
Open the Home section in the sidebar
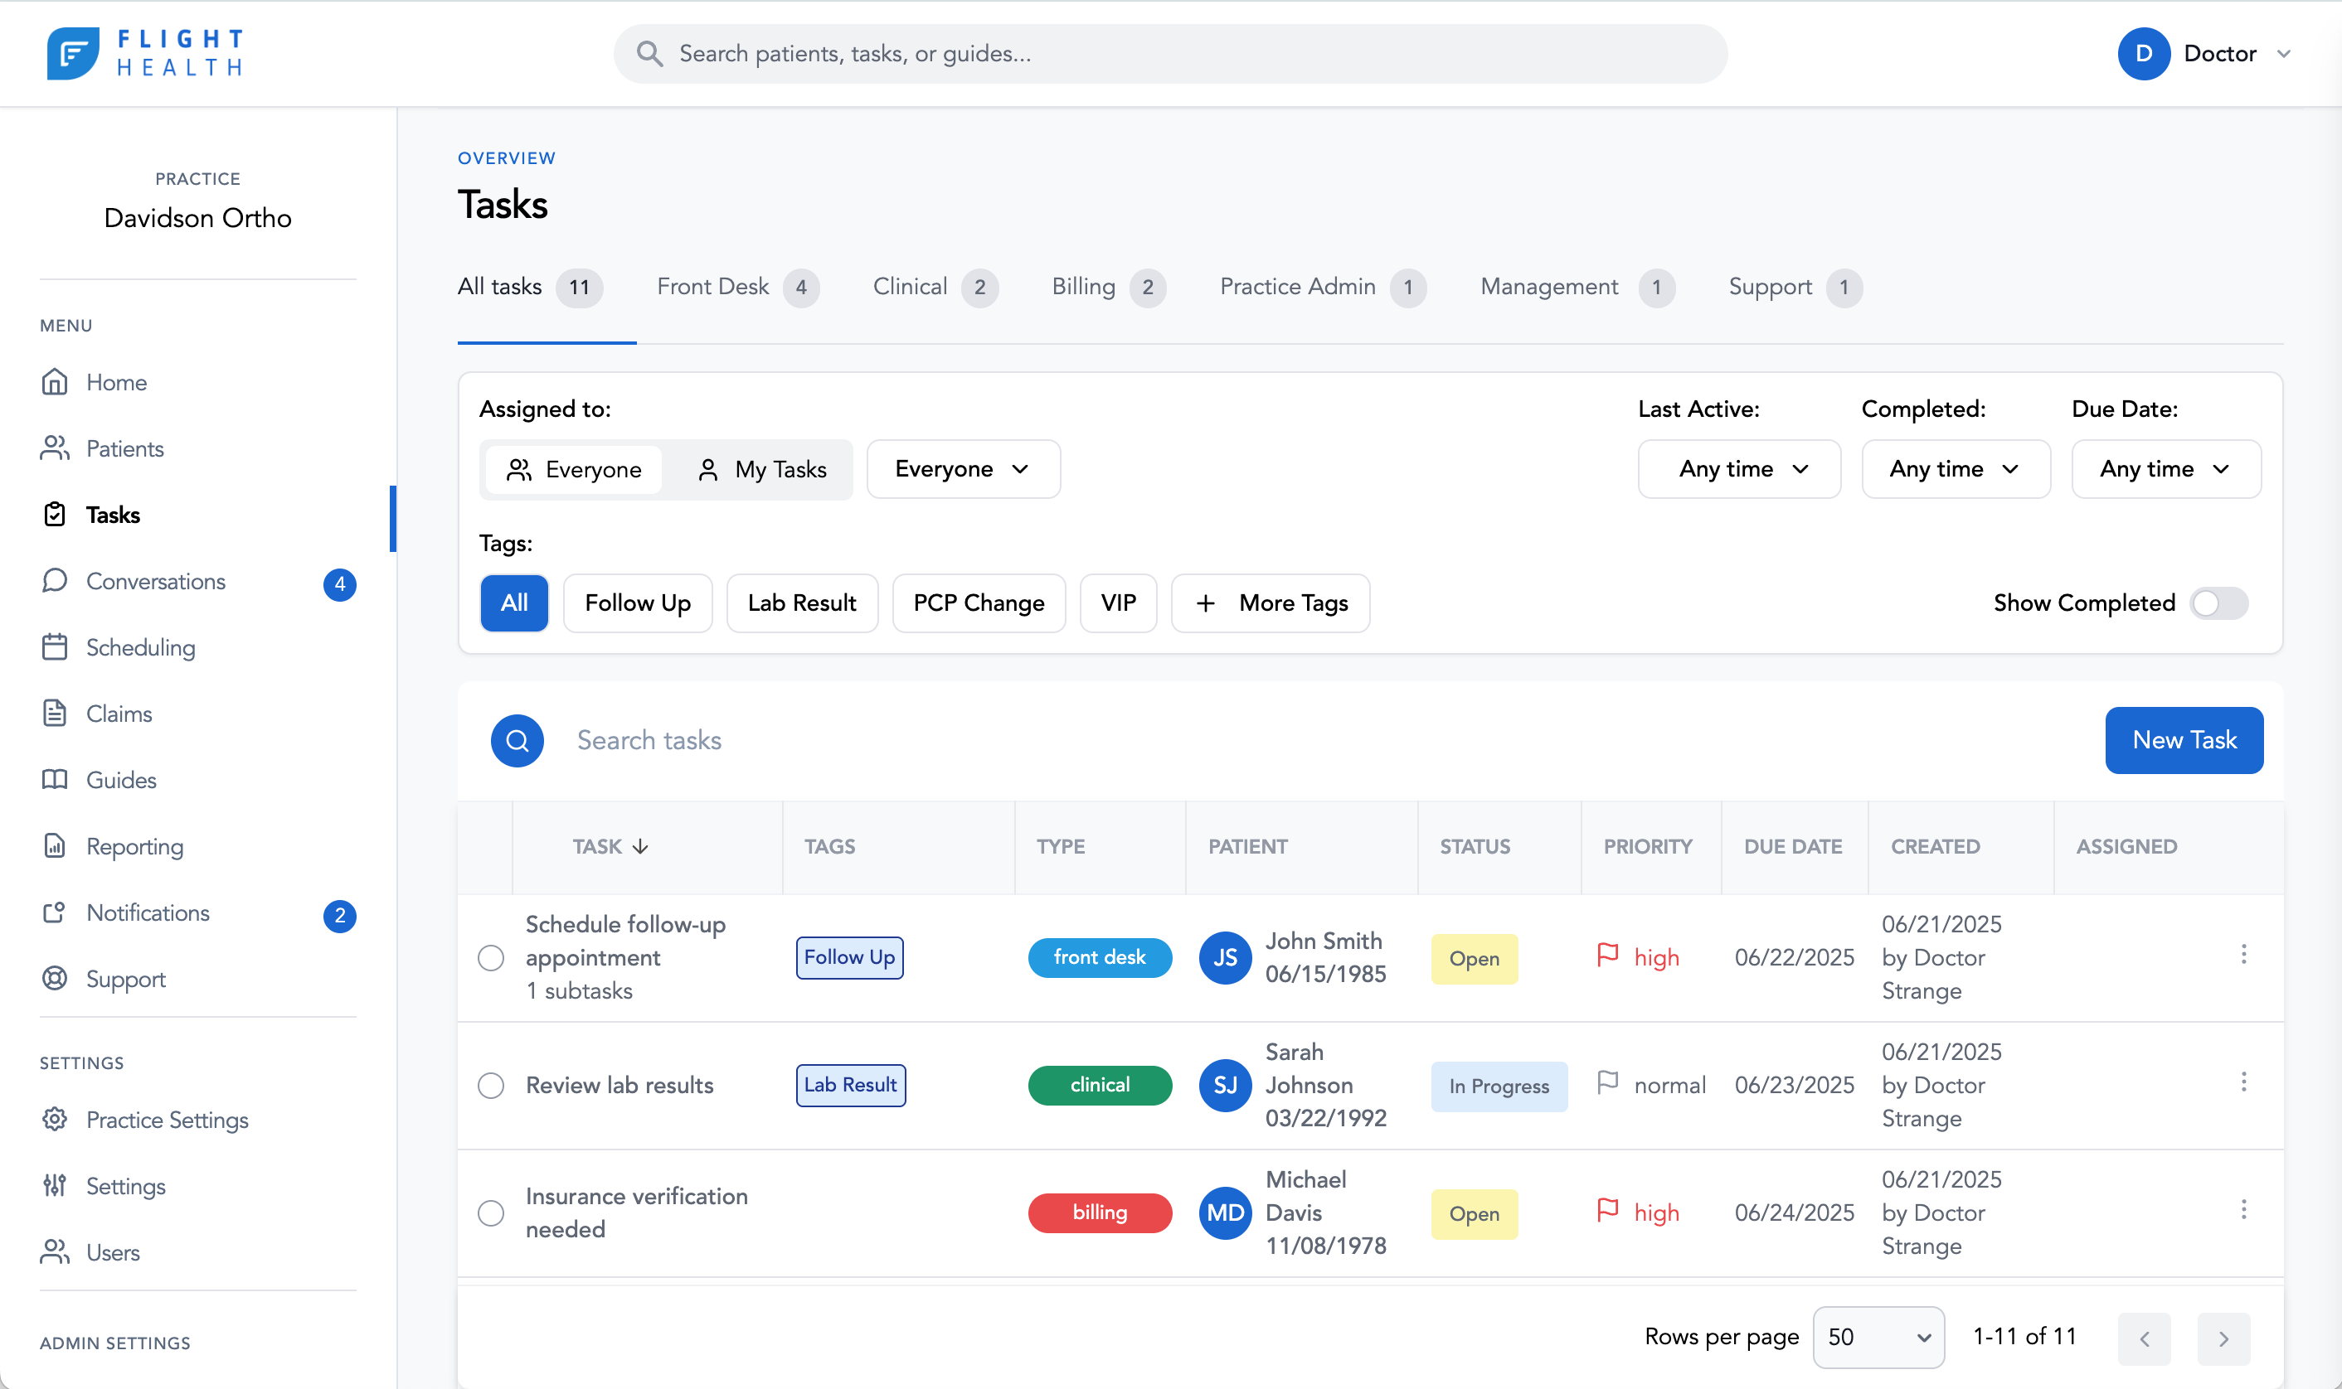(x=115, y=382)
